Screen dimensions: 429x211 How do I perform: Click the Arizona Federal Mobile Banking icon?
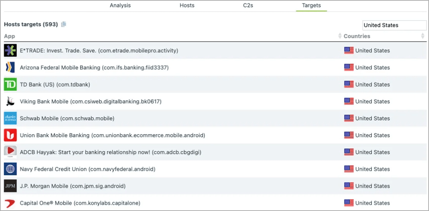coord(10,68)
